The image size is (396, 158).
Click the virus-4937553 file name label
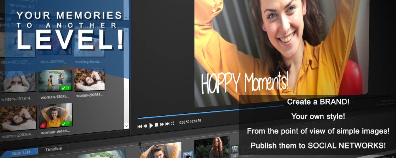[55, 62]
